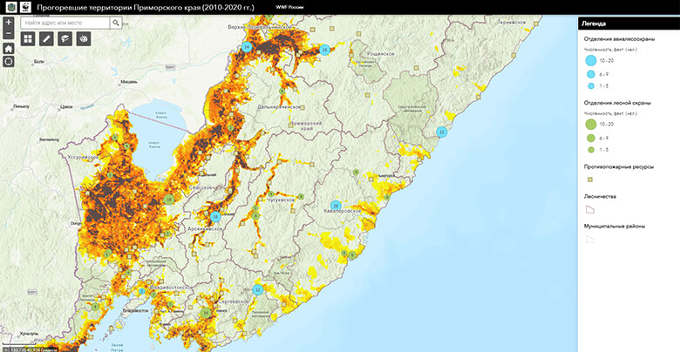Select the ruler measurement tool

[46, 39]
